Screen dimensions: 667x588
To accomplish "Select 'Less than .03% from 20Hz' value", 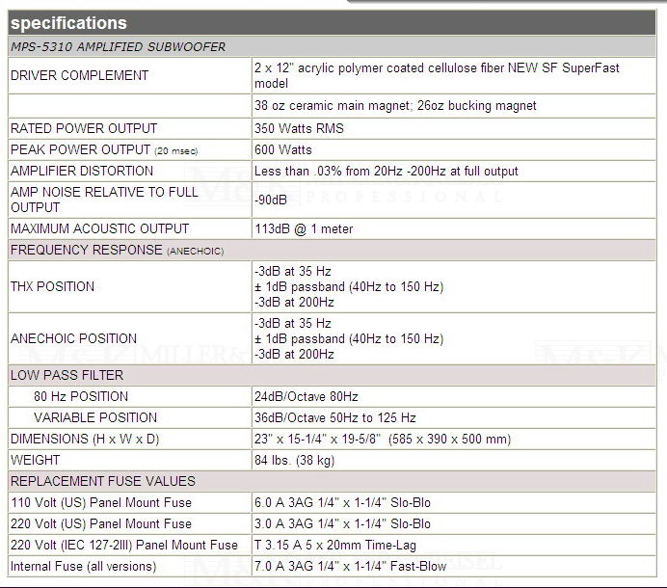I will coord(387,171).
